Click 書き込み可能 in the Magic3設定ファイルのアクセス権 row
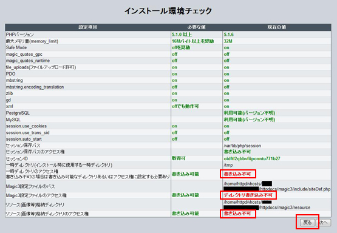Viewport: 337px width, 233px height. (185, 195)
